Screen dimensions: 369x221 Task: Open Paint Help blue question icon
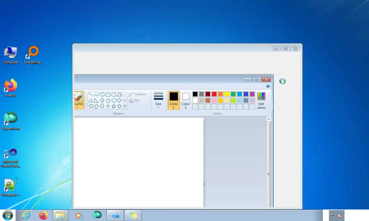(268, 86)
